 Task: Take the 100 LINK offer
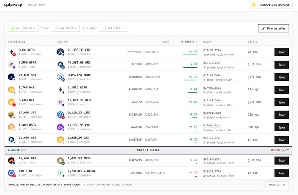coord(282,173)
